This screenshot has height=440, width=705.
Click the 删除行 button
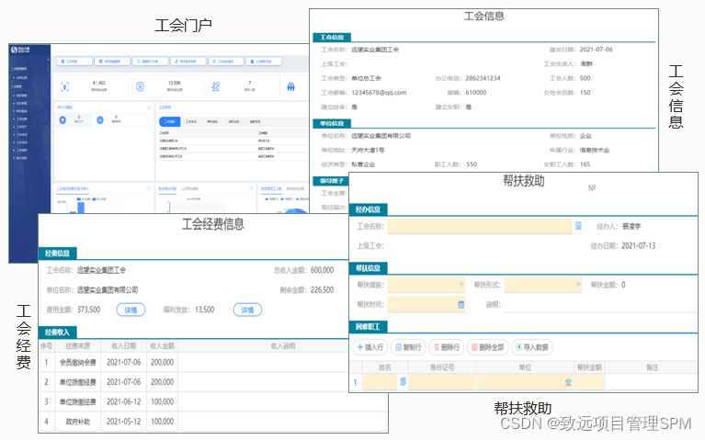pyautogui.click(x=447, y=347)
